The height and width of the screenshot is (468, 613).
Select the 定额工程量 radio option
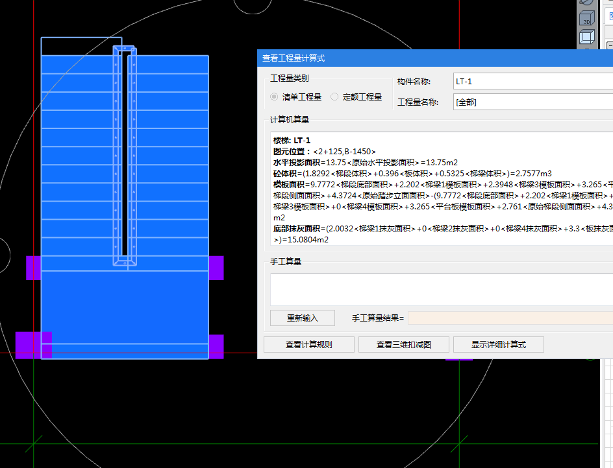(x=356, y=97)
